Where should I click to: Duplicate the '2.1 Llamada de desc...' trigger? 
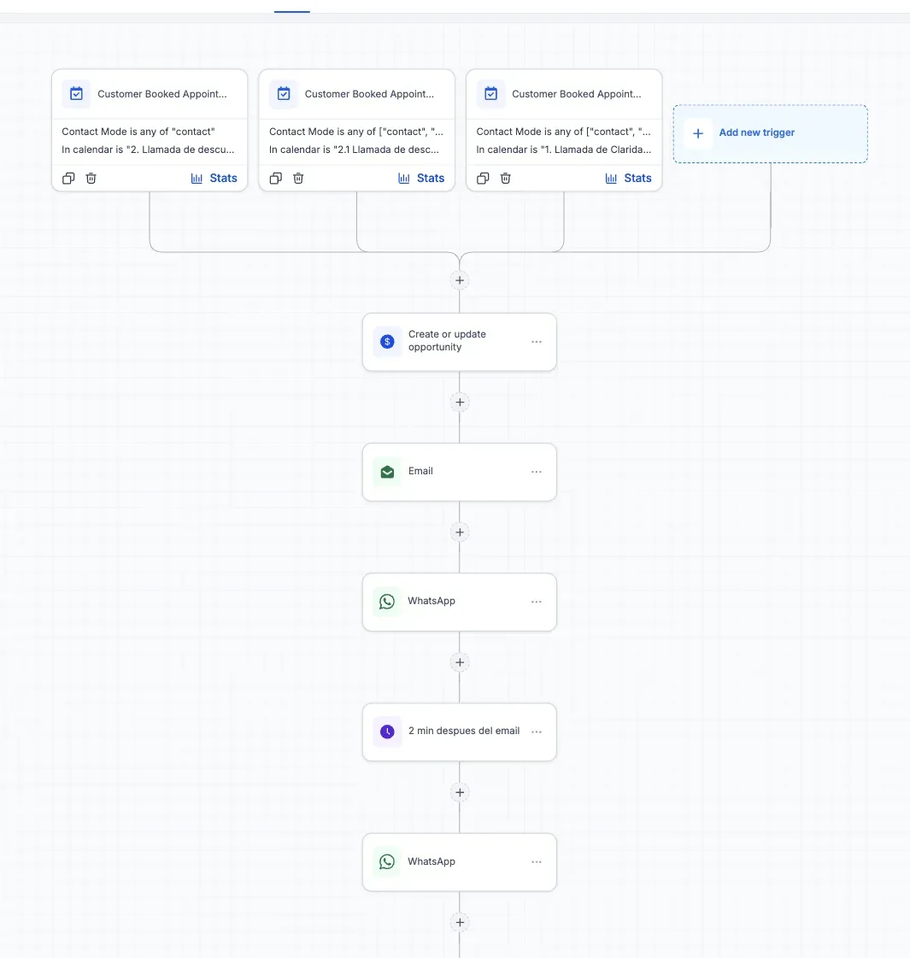point(275,179)
